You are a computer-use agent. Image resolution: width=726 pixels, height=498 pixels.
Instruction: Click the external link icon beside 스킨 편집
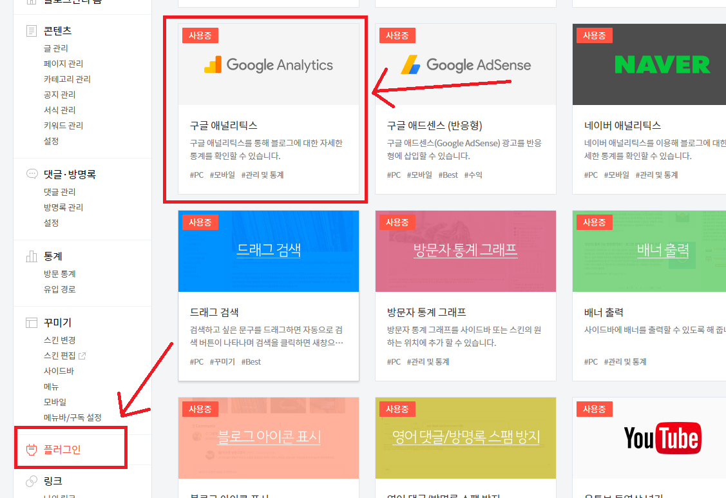coord(82,356)
